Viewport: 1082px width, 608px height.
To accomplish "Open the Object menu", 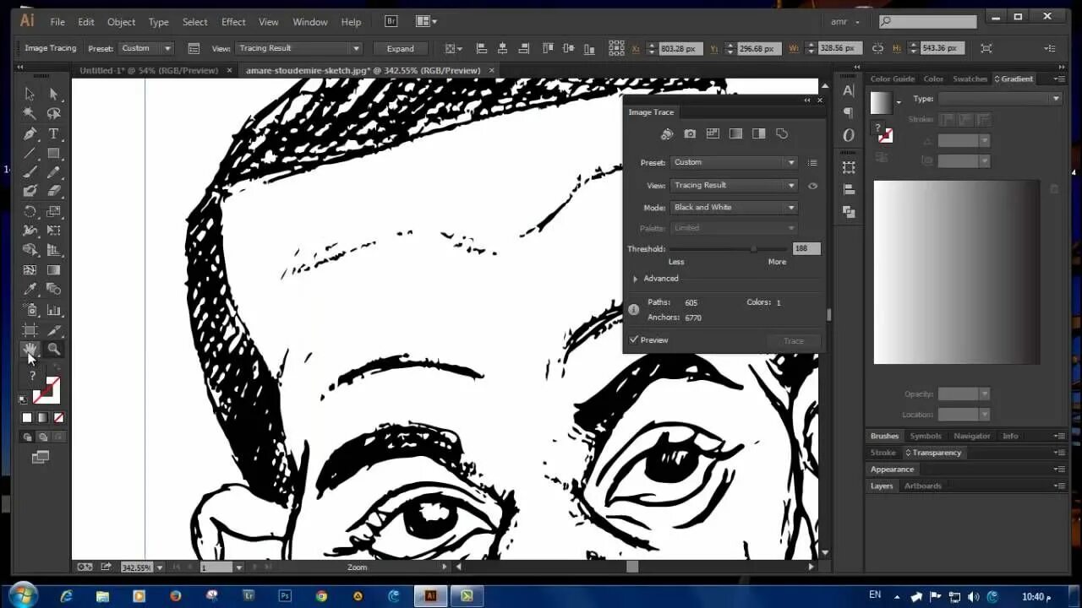I will [121, 22].
